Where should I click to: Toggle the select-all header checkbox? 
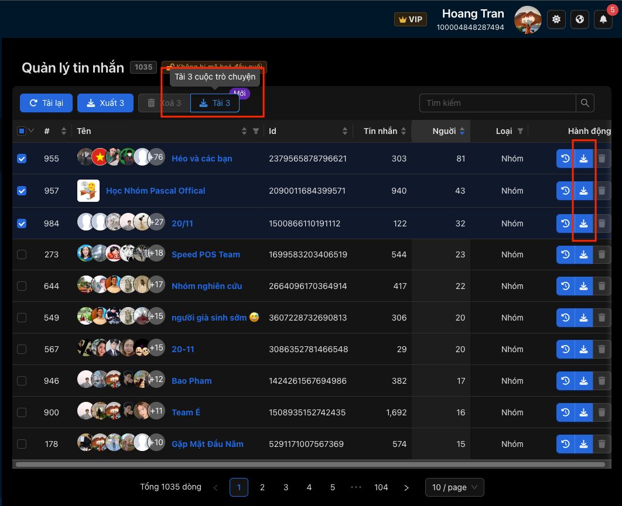(22, 131)
